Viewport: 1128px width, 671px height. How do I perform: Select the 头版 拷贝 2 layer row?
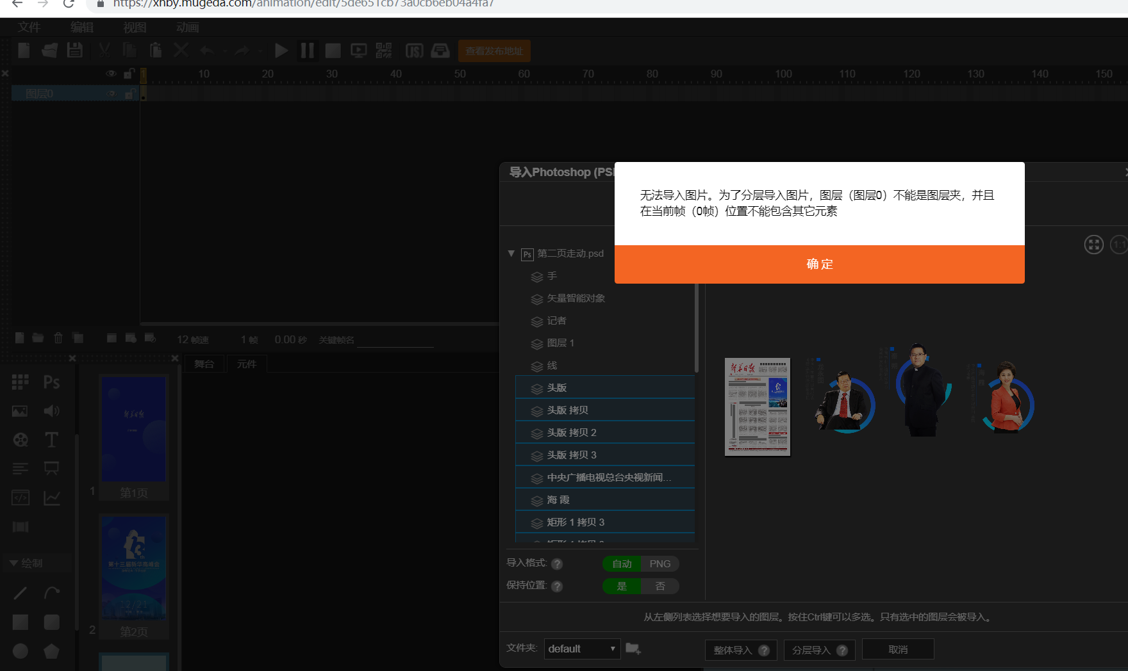(x=605, y=432)
